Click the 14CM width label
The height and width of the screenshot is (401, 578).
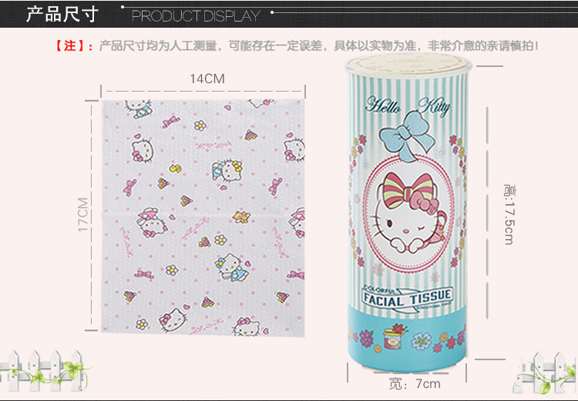[207, 78]
